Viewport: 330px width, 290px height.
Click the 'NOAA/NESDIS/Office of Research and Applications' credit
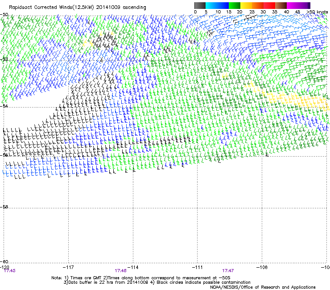click(x=263, y=287)
